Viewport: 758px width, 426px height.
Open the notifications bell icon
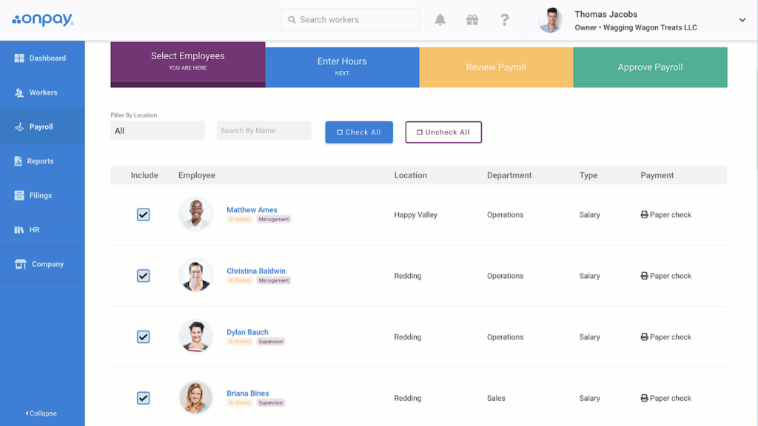point(440,20)
